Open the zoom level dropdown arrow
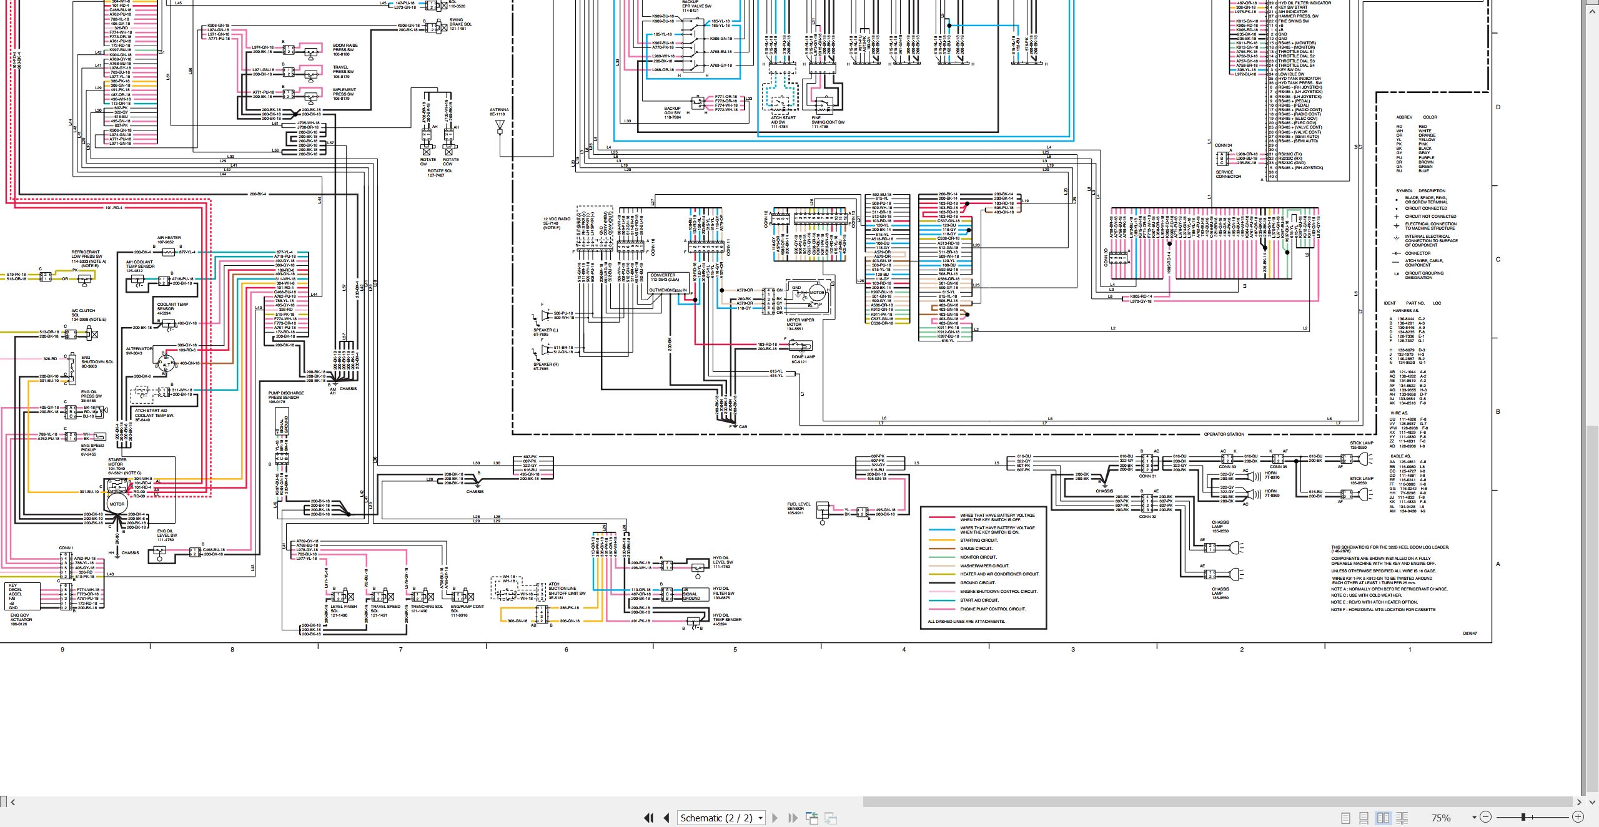 [1474, 818]
